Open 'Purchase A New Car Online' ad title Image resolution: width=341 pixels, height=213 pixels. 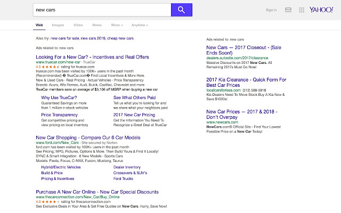click(97, 192)
